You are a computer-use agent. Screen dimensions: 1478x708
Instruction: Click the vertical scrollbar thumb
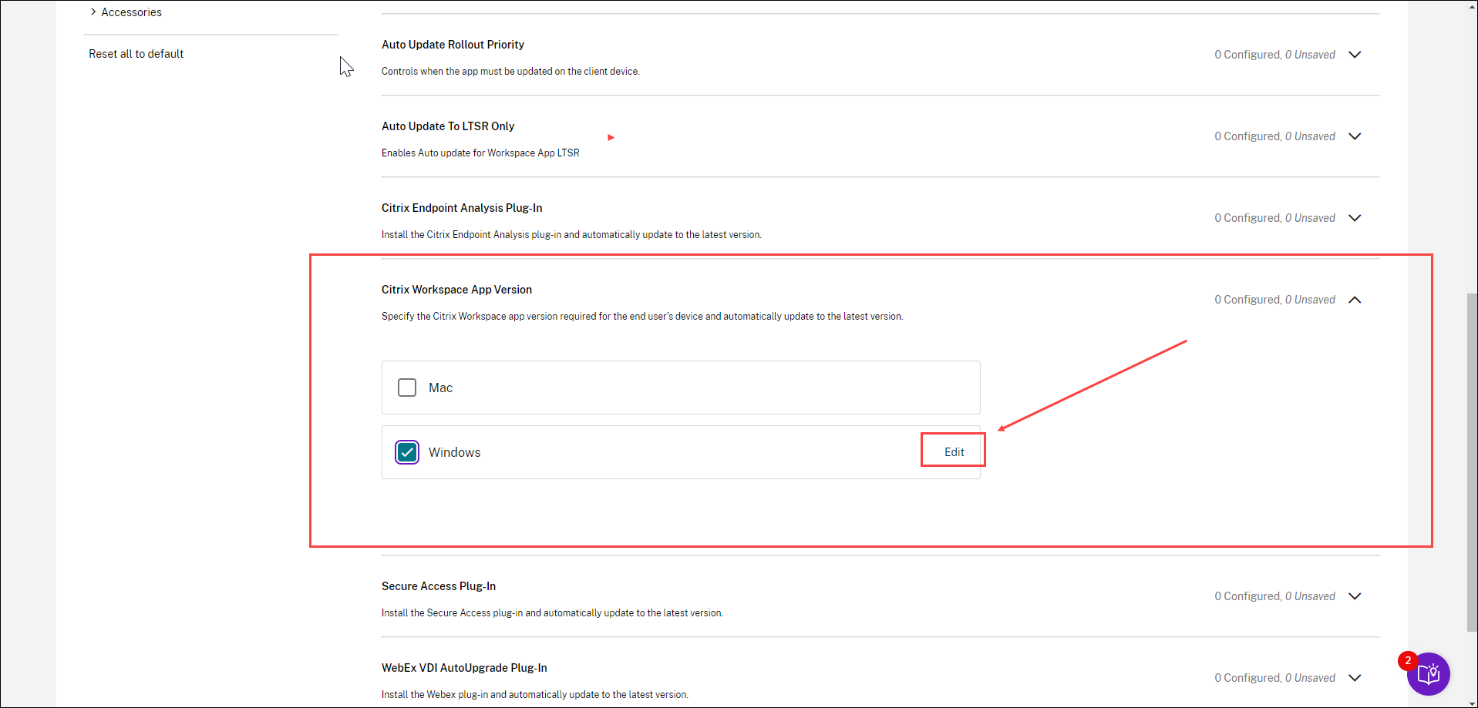1472,462
